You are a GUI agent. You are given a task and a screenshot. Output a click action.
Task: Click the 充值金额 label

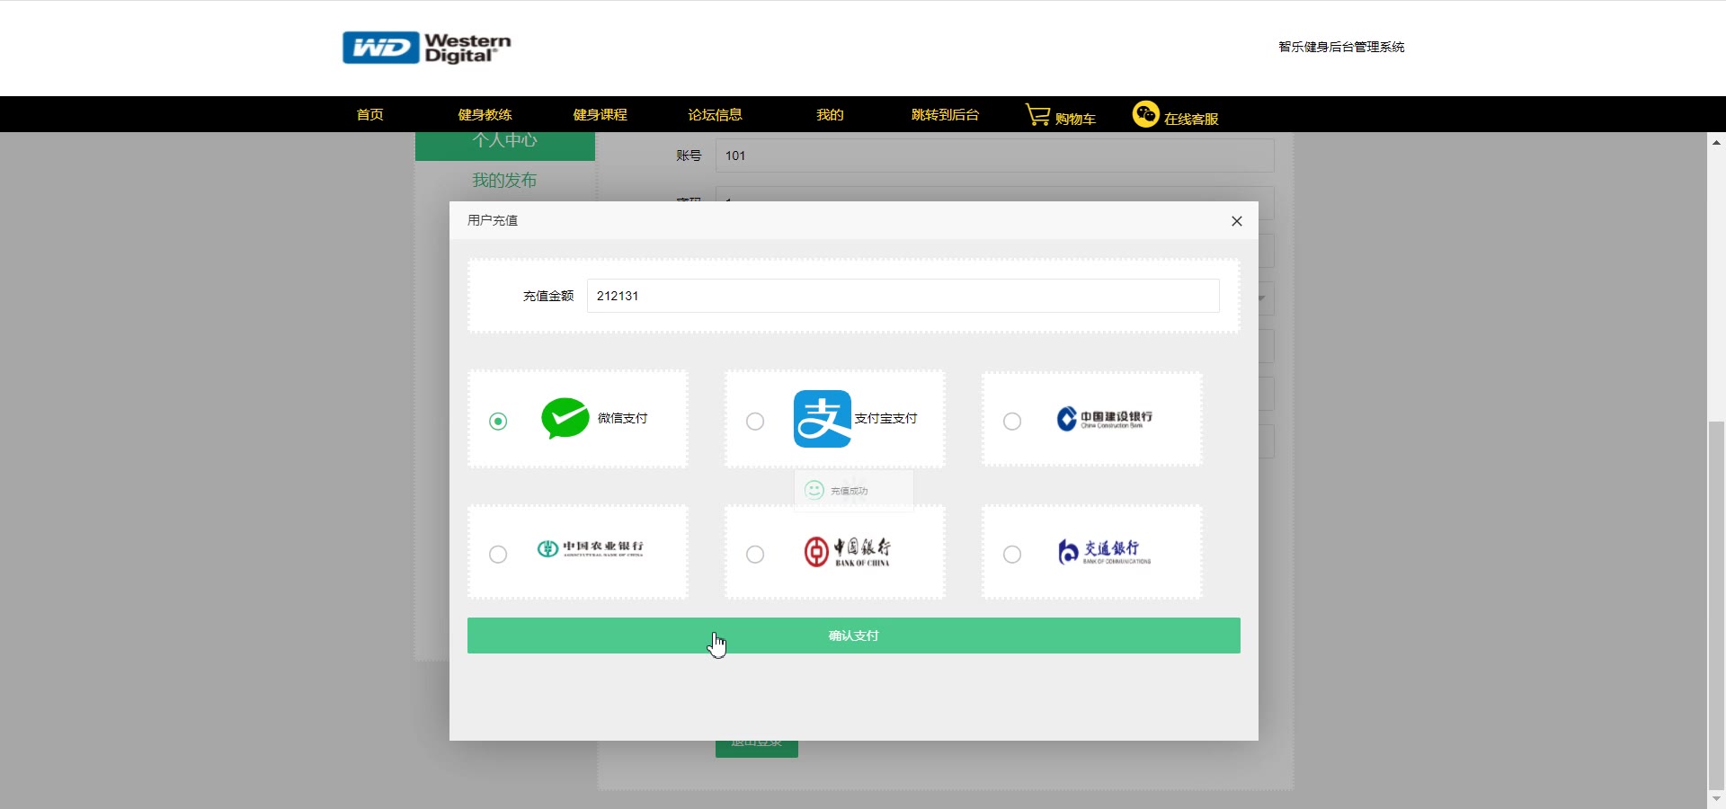548,296
